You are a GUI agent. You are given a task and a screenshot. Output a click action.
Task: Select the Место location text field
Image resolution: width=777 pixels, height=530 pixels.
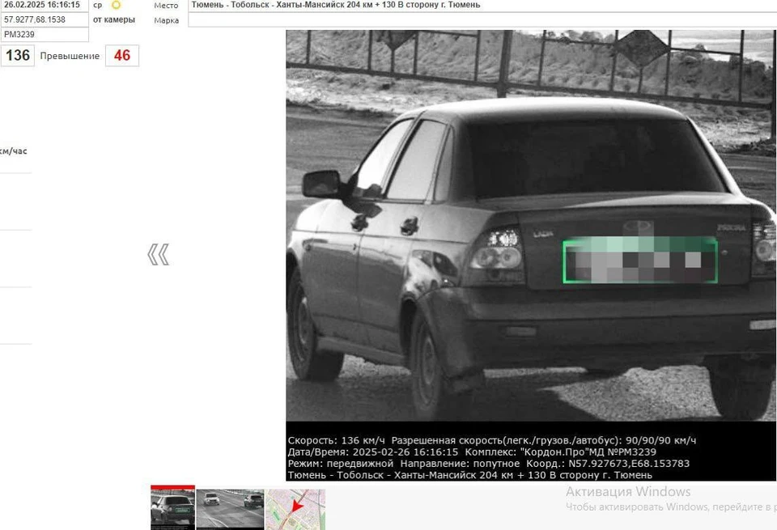coord(482,5)
